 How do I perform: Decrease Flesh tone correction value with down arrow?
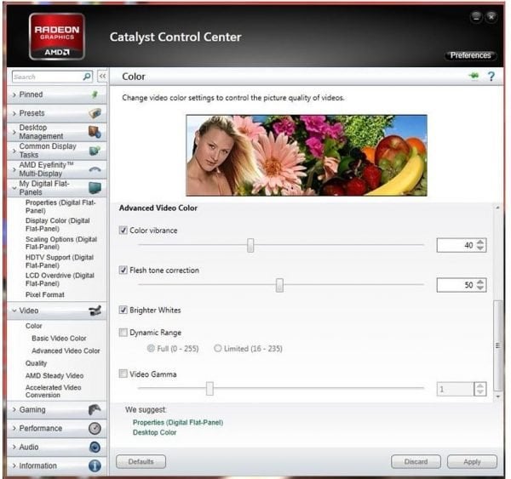tap(480, 288)
